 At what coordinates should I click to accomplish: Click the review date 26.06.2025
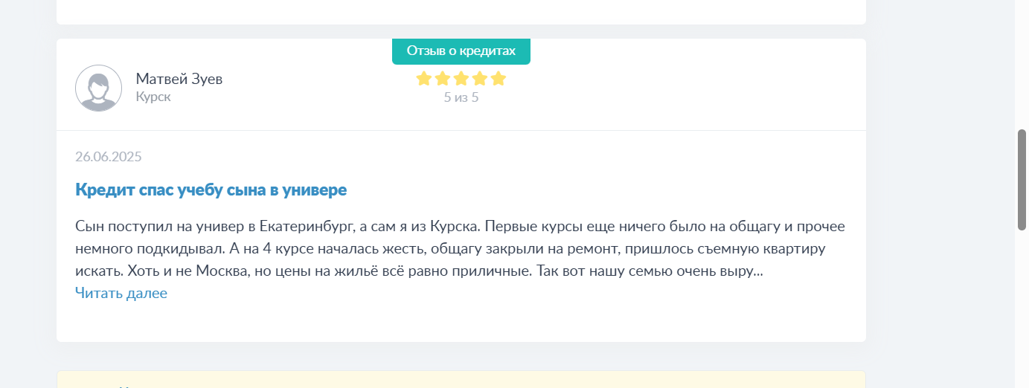pos(109,156)
